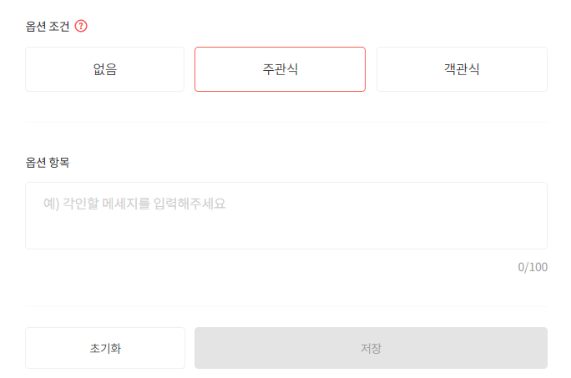Select the 없음 option condition
This screenshot has width=571, height=378.
pyautogui.click(x=104, y=69)
